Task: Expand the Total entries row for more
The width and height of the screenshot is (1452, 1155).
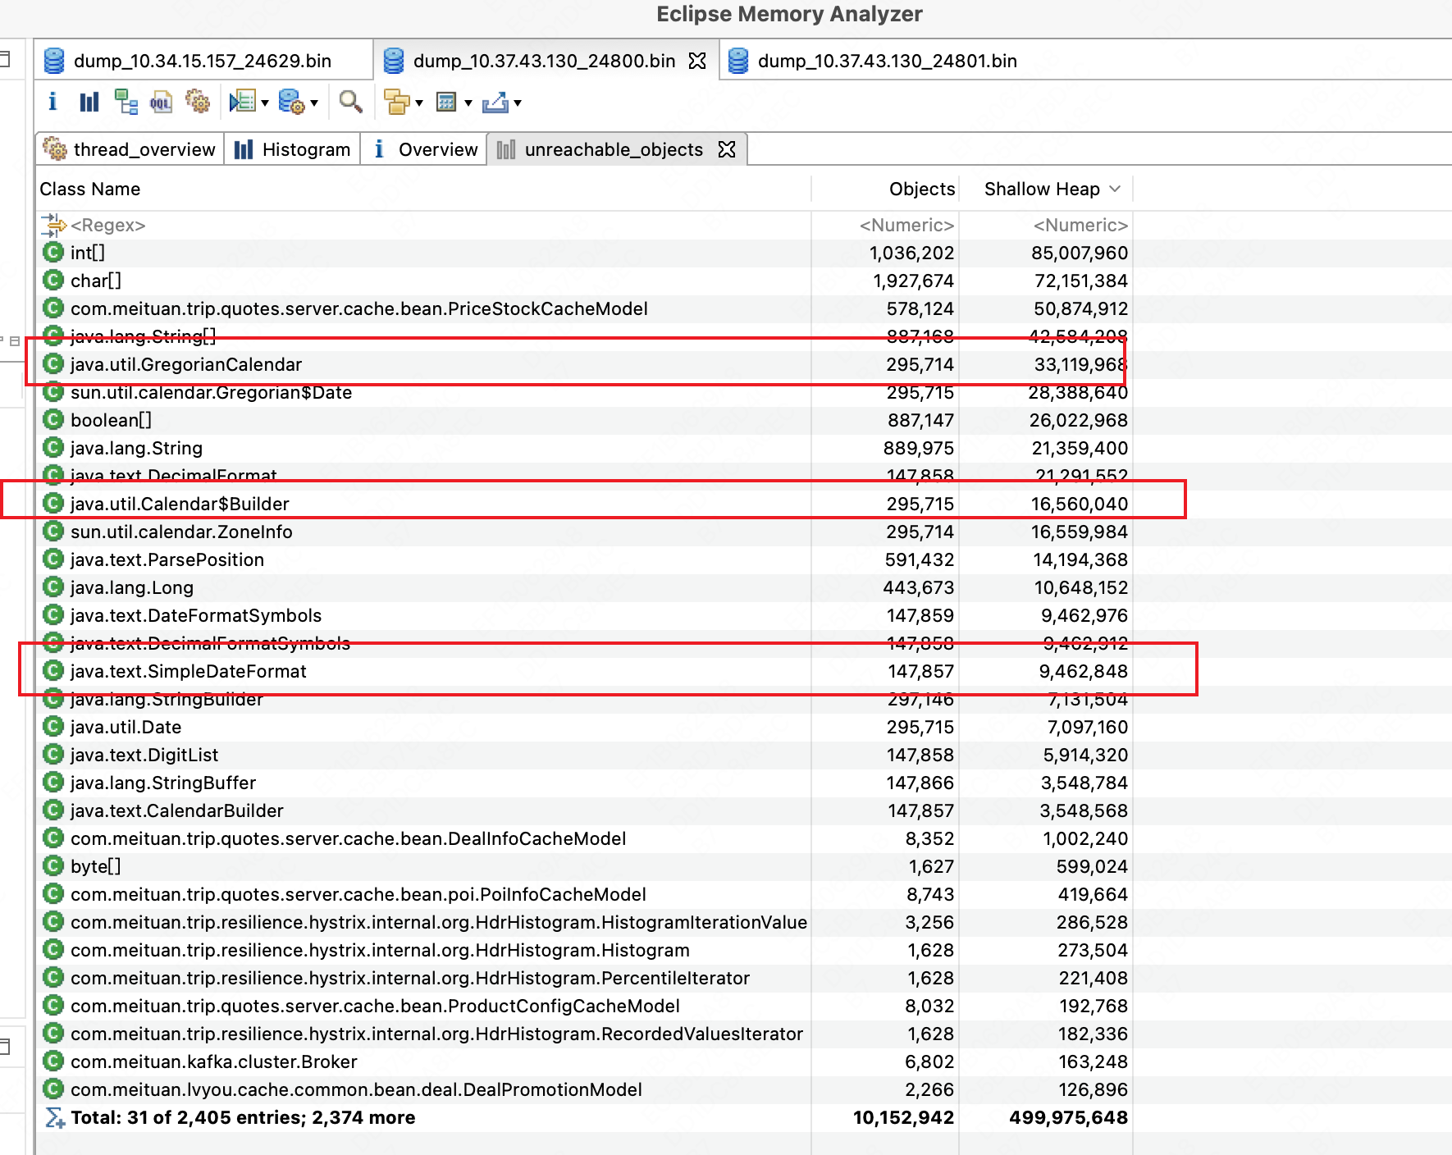Action: pyautogui.click(x=585, y=1117)
